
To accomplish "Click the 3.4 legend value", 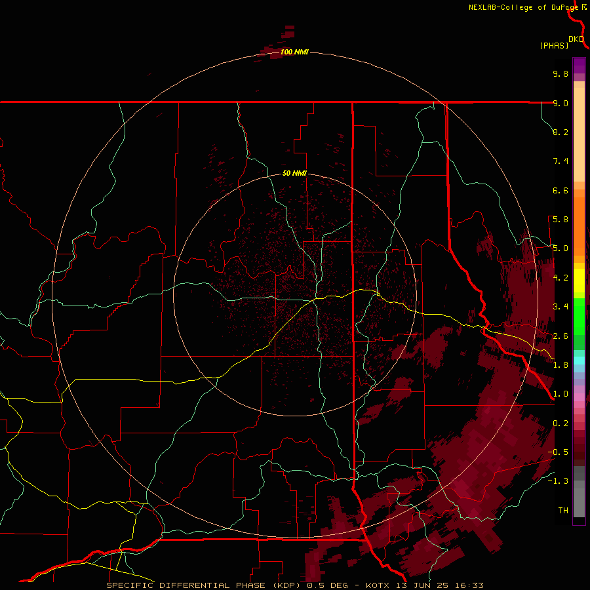I will tap(560, 307).
